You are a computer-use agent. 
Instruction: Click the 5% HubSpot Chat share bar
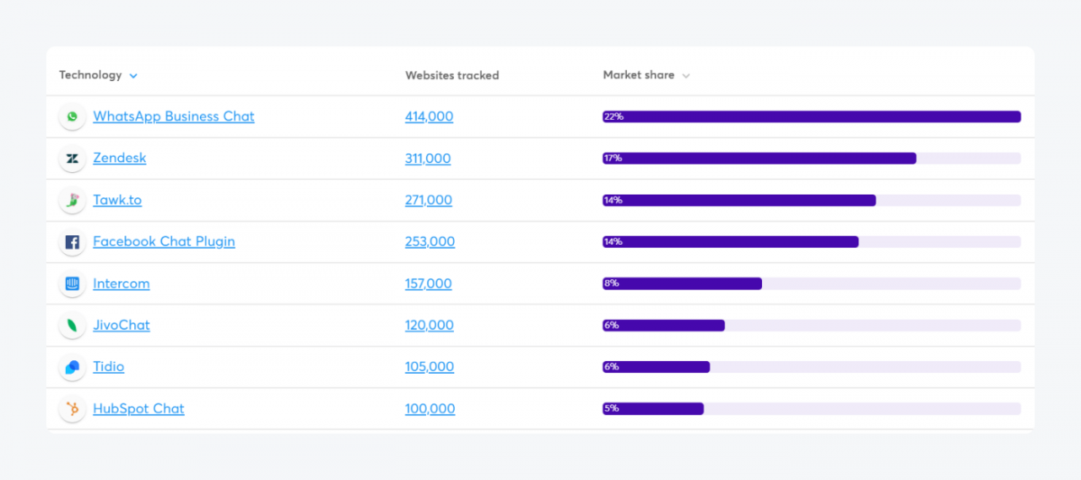pos(653,409)
